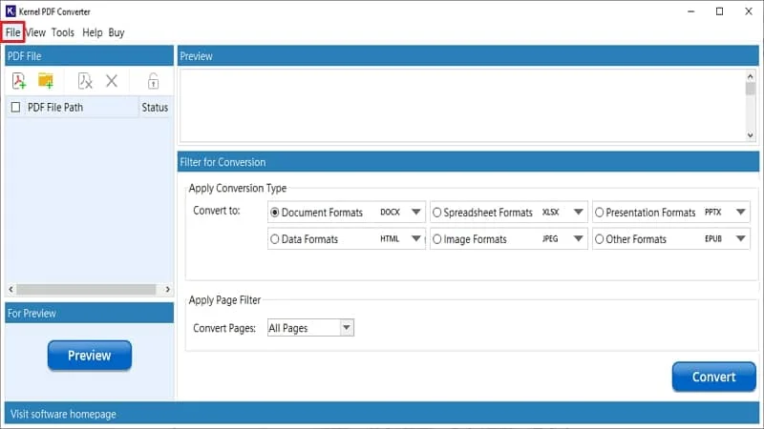
Task: Minimize the Kernel PDF Converter window
Action: tap(690, 11)
